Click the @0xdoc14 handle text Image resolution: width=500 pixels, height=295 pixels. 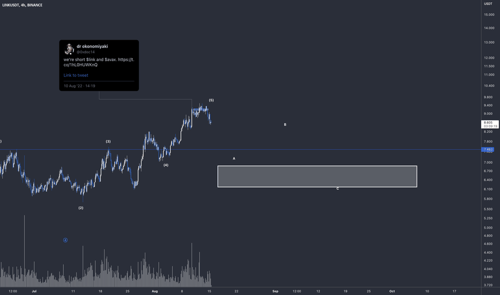[x=85, y=52]
